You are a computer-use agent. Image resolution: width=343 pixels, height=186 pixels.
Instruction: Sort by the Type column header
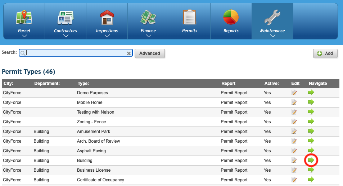83,84
